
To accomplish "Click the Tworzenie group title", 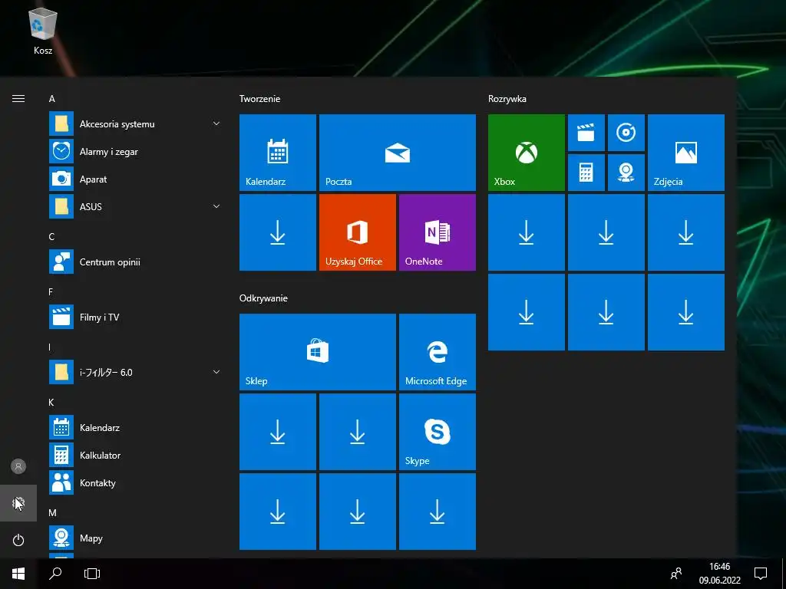I will pyautogui.click(x=259, y=99).
